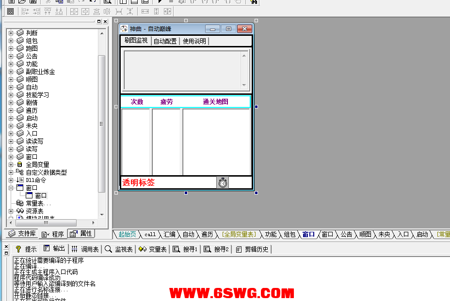Expand the 判断 tree node
The height and width of the screenshot is (301, 450).
pos(11,33)
